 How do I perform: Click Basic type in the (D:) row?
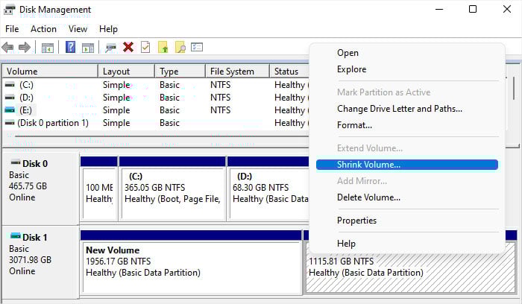(x=169, y=98)
